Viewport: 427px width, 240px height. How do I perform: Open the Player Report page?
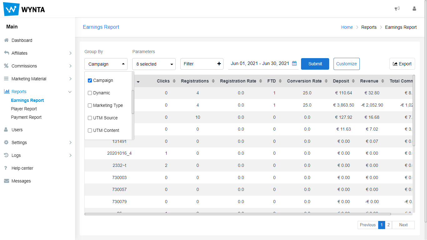(24, 109)
